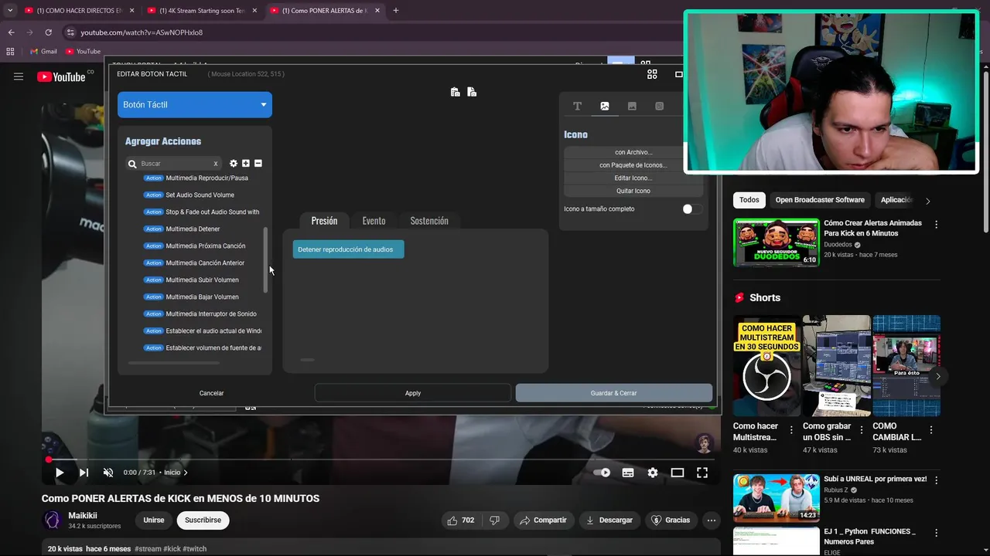
Task: Open the YouTube hamburger guide menu
Action: pos(19,76)
